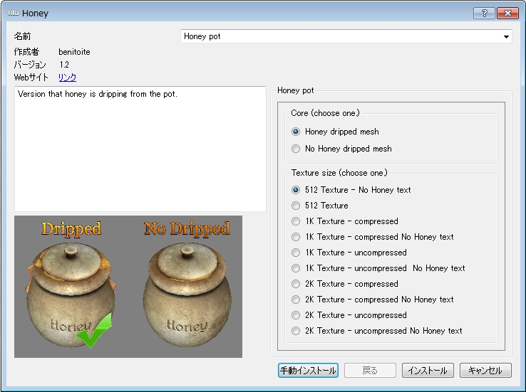Click the description text box

(x=140, y=149)
